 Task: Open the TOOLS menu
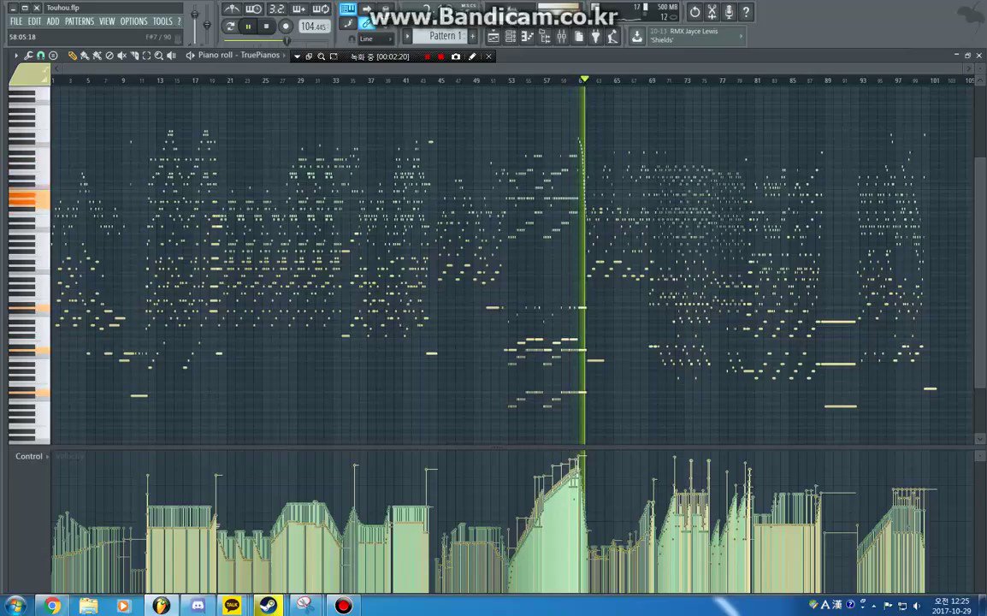pos(163,21)
